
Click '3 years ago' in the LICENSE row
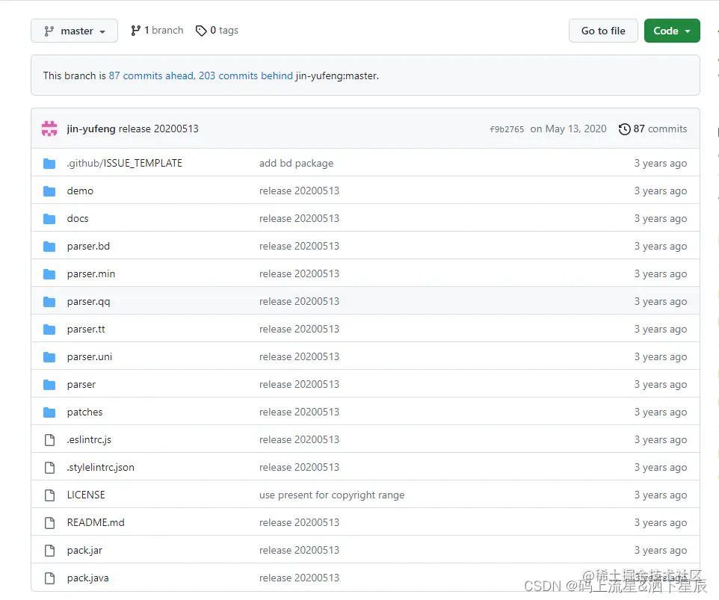(661, 495)
